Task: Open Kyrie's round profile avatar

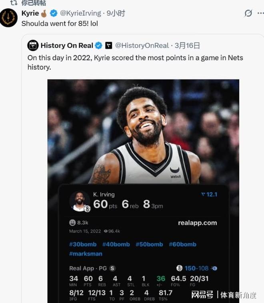Action: [x=8, y=18]
